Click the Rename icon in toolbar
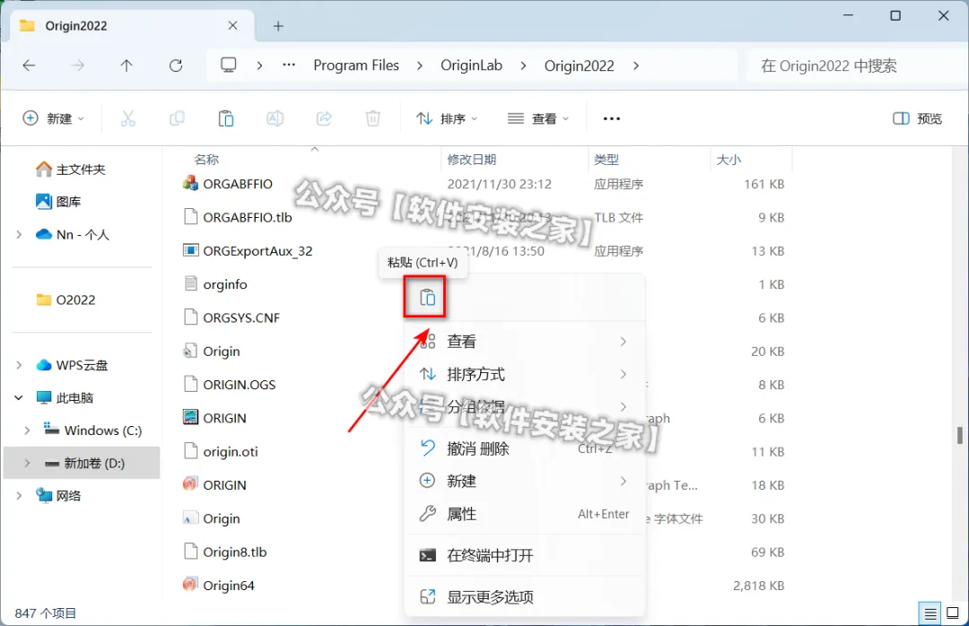This screenshot has width=969, height=626. click(275, 118)
